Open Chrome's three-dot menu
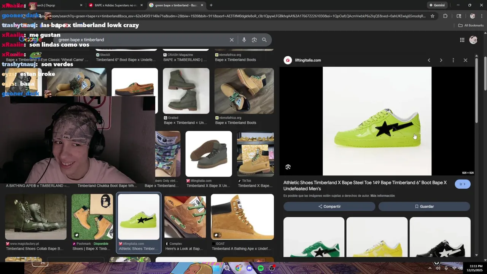The width and height of the screenshot is (487, 274). (482, 16)
